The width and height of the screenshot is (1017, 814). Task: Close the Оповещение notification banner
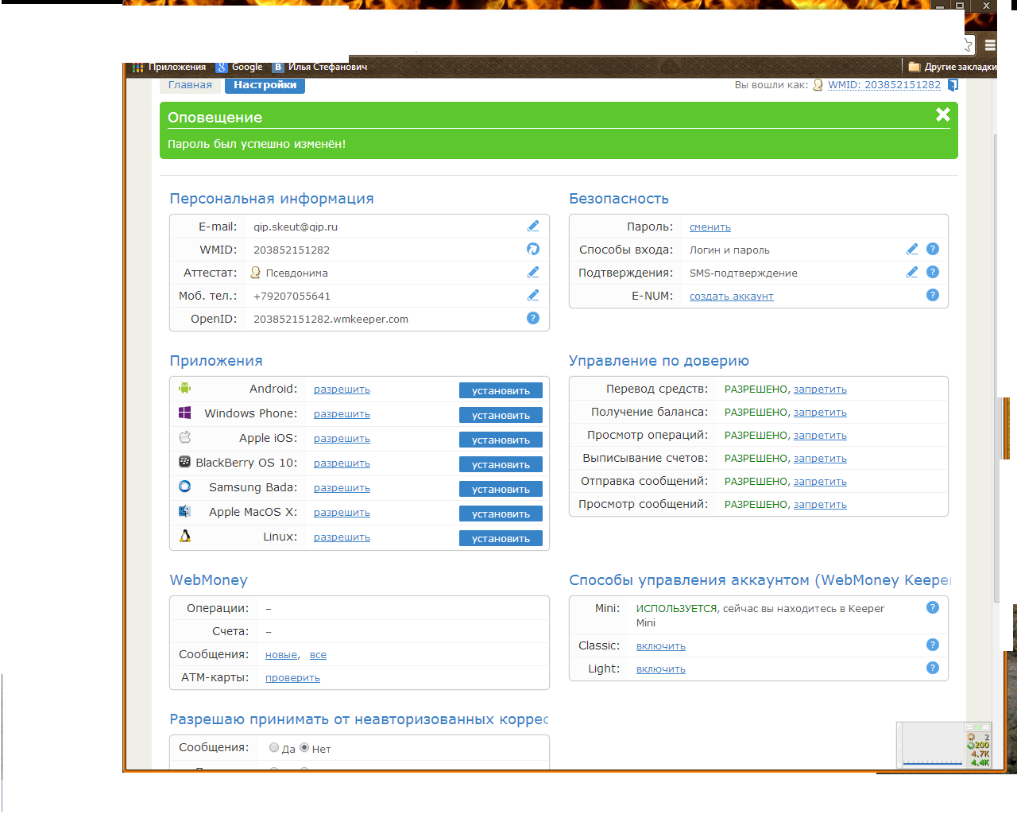(943, 114)
